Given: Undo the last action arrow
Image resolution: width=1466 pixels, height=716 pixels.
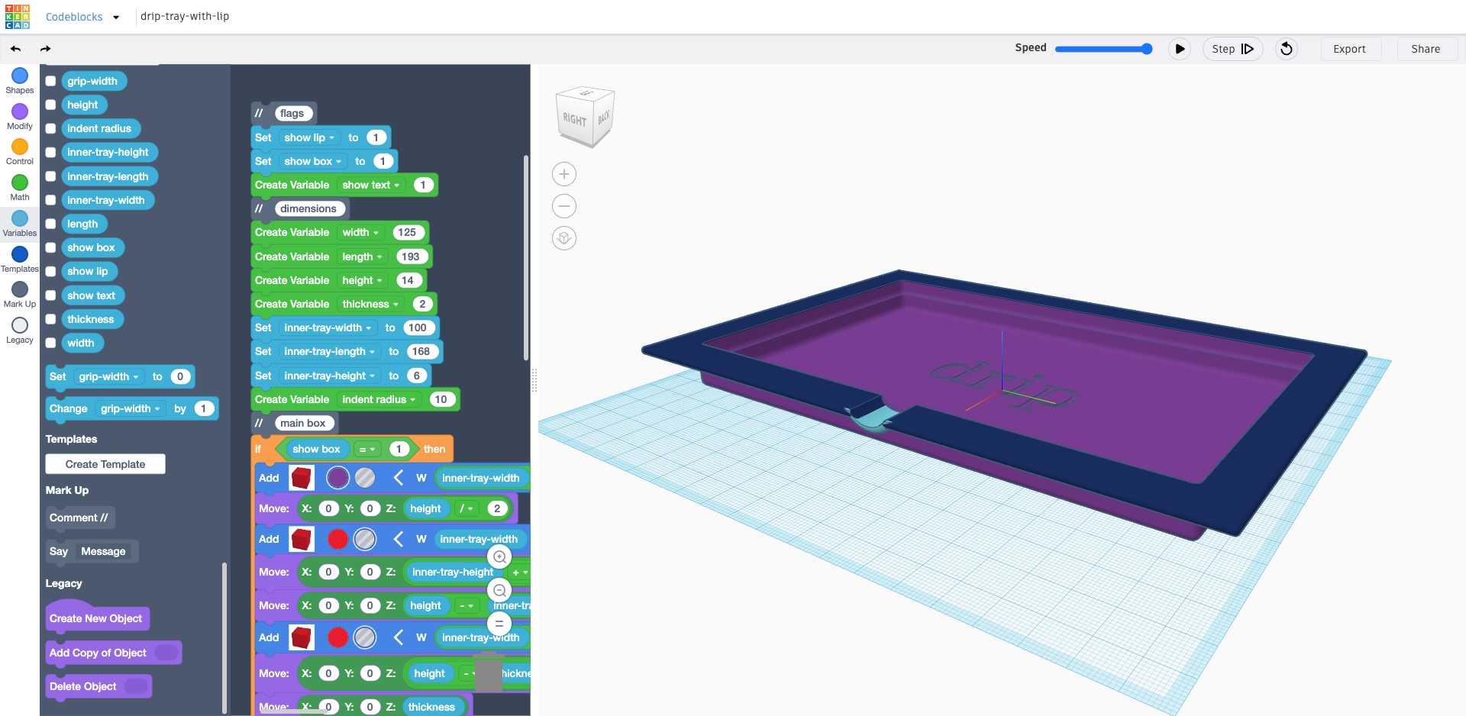Looking at the screenshot, I should (x=15, y=49).
